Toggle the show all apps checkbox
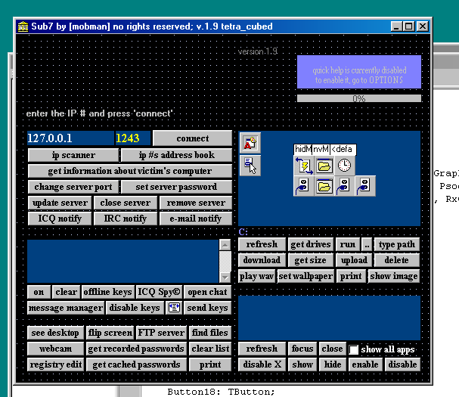The image size is (459, 397). (x=354, y=349)
